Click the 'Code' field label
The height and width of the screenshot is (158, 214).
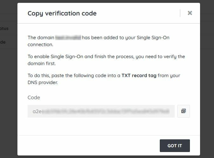point(34,98)
